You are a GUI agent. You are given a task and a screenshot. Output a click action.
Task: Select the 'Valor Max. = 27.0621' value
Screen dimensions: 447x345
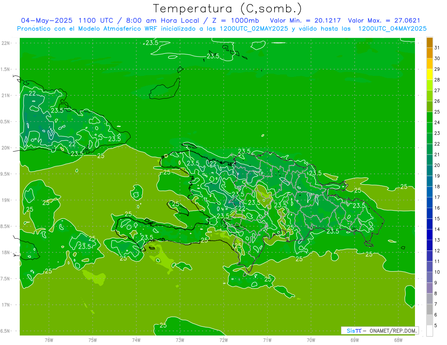pyautogui.click(x=384, y=20)
